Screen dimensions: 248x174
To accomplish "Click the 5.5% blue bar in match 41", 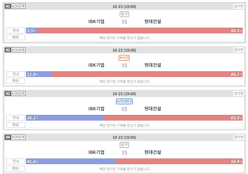I will tap(32, 31).
